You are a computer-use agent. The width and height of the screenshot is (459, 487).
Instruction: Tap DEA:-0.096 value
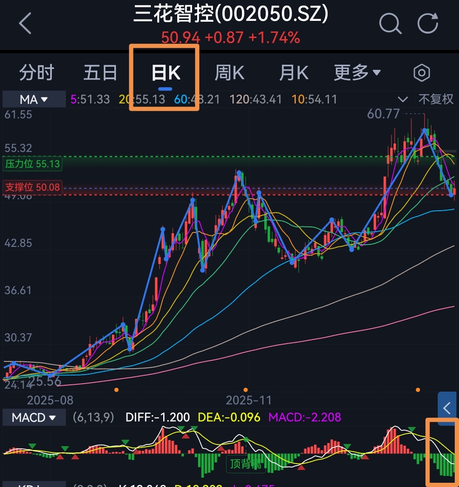tap(229, 417)
